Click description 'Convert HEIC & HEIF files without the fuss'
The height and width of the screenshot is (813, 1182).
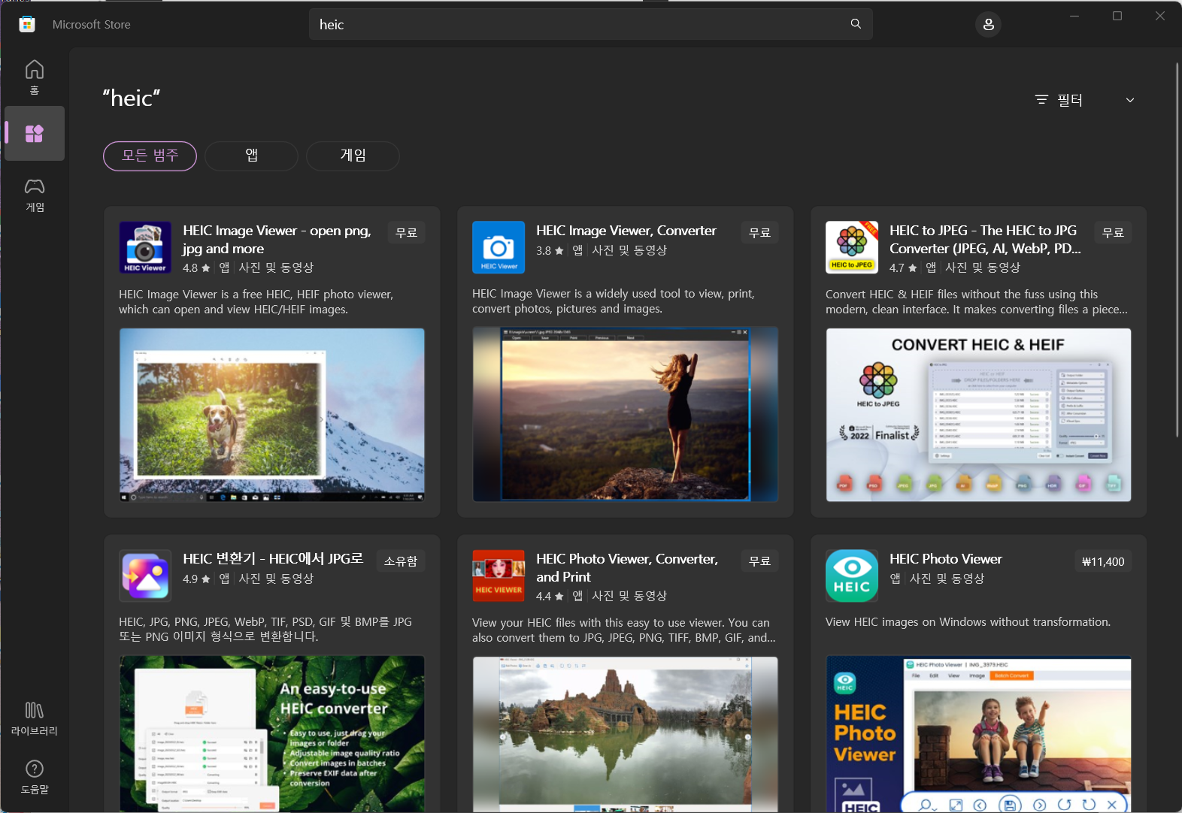tap(977, 302)
